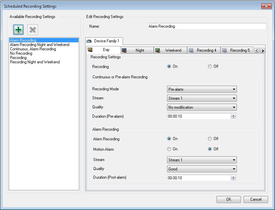Adjust Duration (Post-alarm) spinner arrows
This screenshot has width=275, height=210.
(233, 178)
